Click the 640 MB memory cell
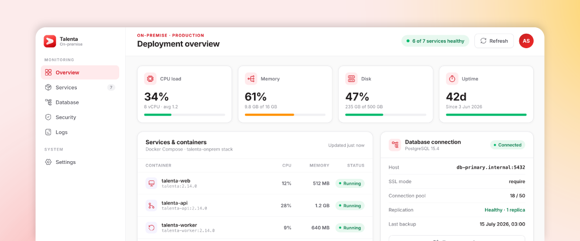This screenshot has height=241, width=580. [x=320, y=228]
